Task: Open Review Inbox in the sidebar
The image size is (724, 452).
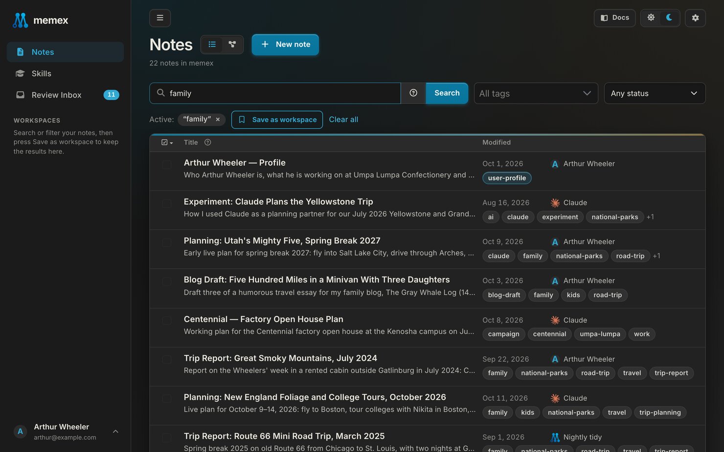Action: pos(65,95)
